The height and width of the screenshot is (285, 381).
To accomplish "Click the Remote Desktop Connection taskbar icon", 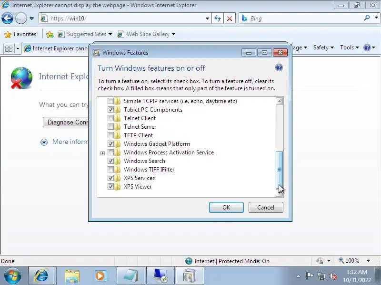I will (x=160, y=275).
